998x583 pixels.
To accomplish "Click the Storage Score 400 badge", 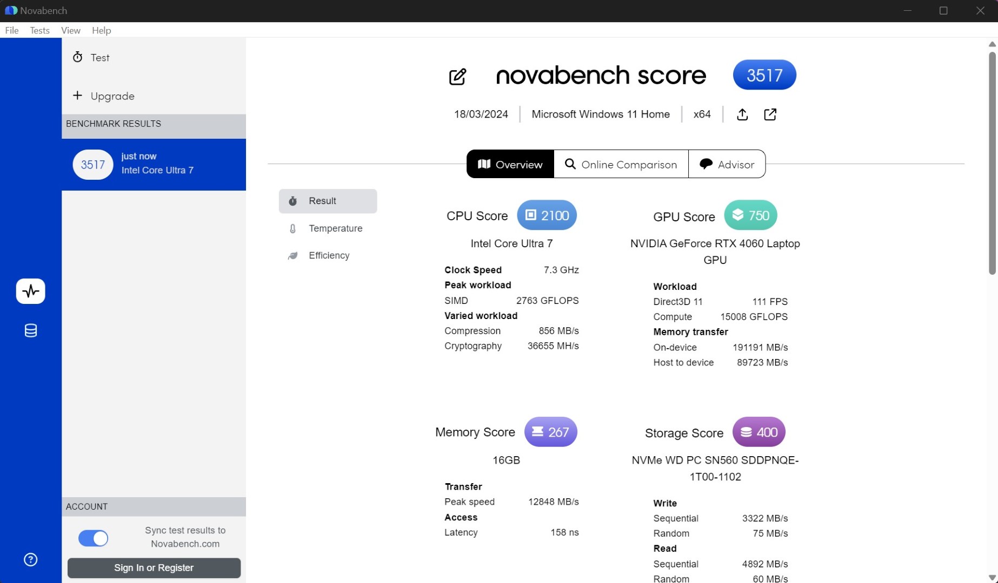I will tap(759, 432).
